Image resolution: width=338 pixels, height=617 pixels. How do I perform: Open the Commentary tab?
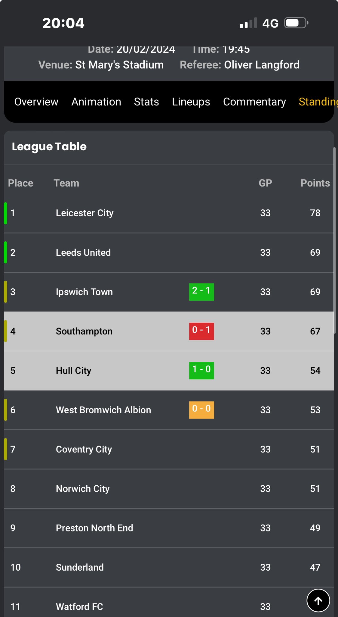point(254,102)
